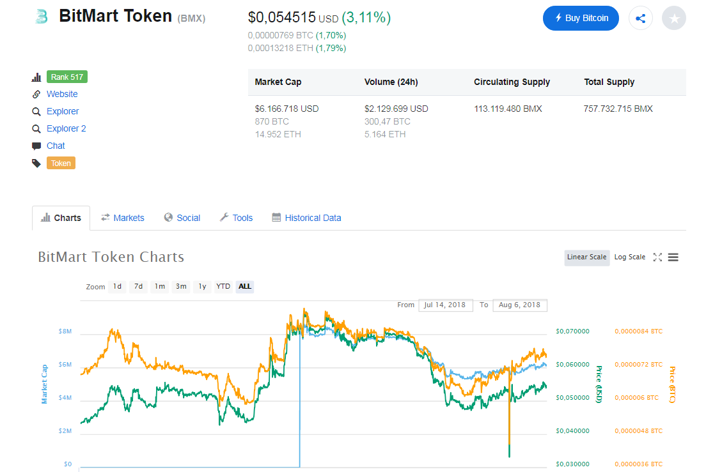Select the 7d zoom range
This screenshot has height=472, width=722.
click(138, 286)
